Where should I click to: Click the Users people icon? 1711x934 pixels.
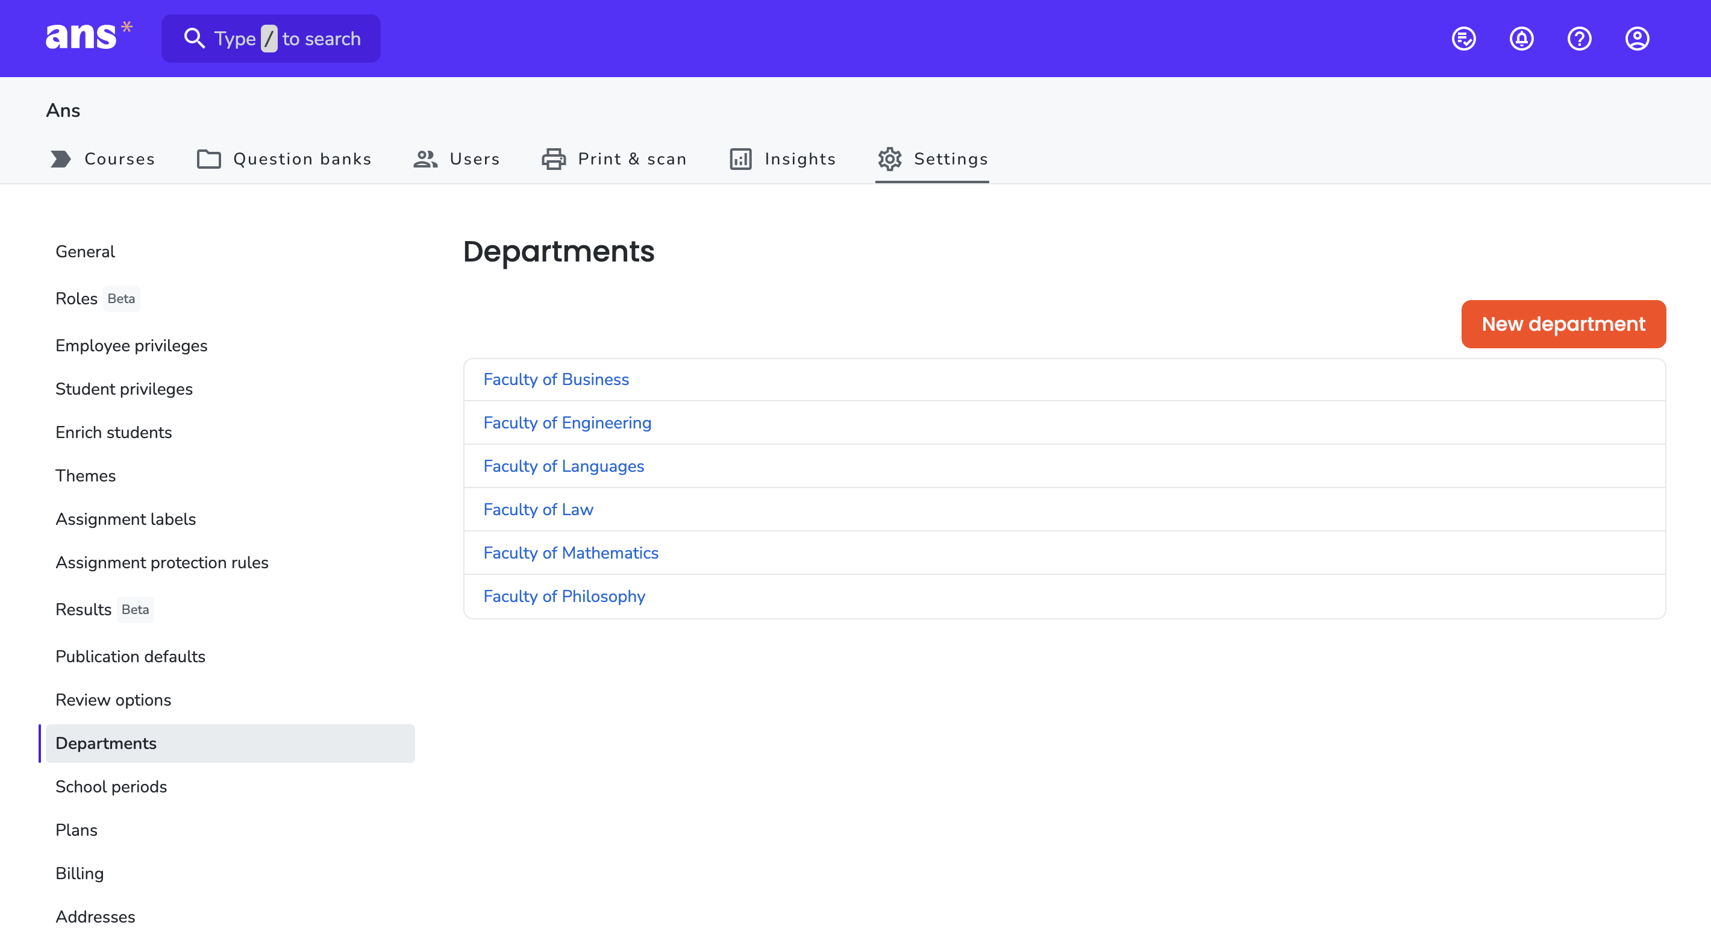[425, 158]
